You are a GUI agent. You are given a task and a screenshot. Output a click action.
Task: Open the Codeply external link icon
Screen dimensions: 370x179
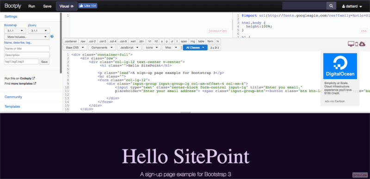33,78
